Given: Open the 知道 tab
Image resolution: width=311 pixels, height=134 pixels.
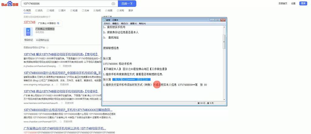Looking at the screenshot, I should tap(74, 11).
